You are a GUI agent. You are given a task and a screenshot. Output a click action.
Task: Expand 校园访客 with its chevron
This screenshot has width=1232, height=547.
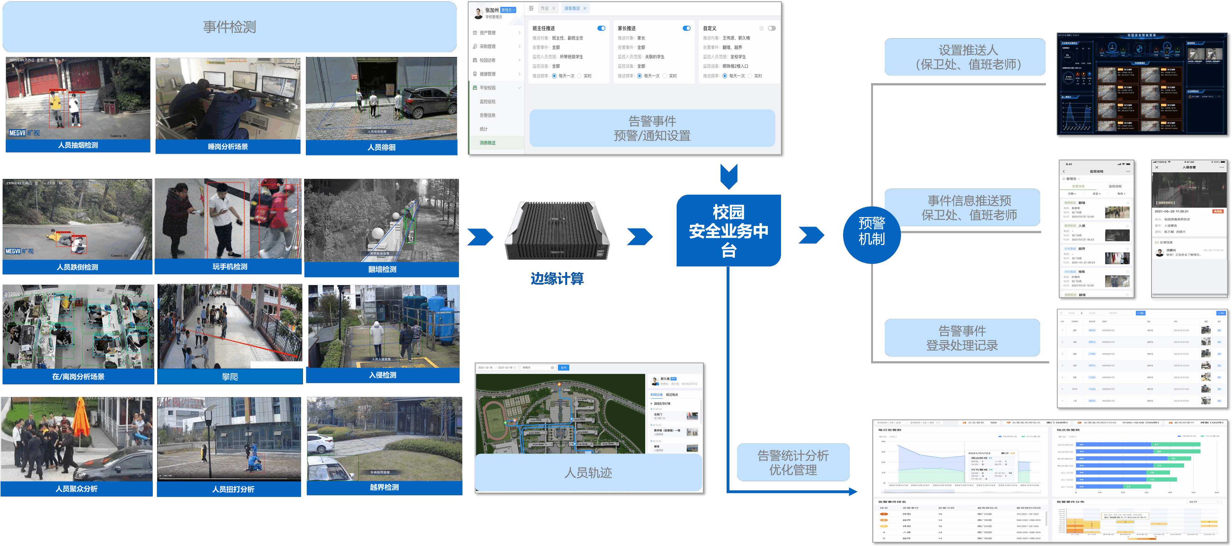519,60
